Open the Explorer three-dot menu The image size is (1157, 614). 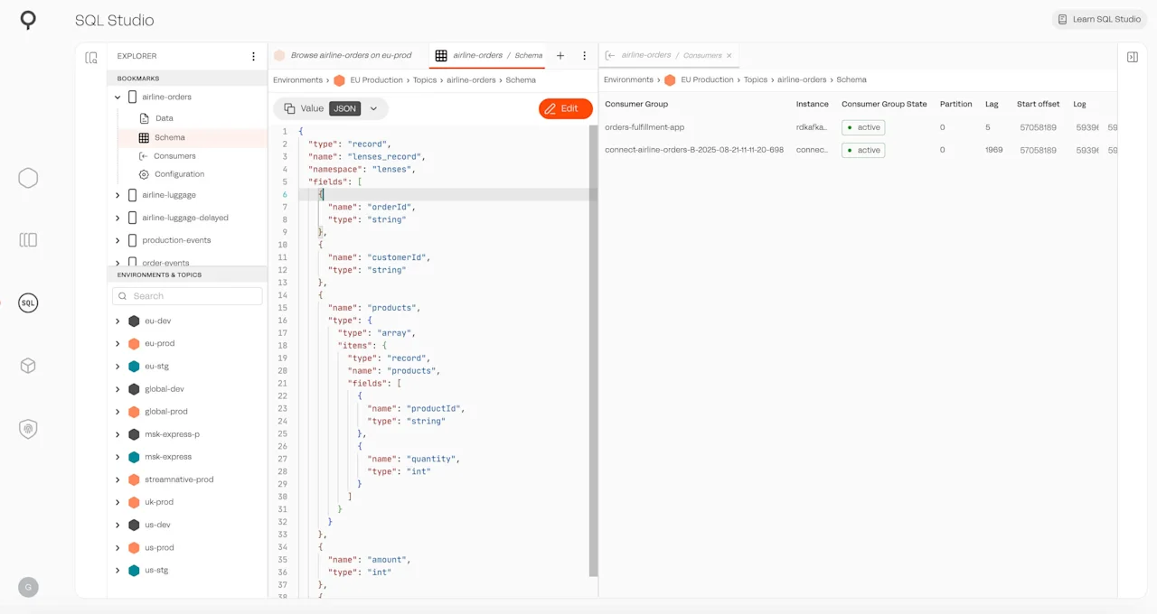tap(253, 56)
